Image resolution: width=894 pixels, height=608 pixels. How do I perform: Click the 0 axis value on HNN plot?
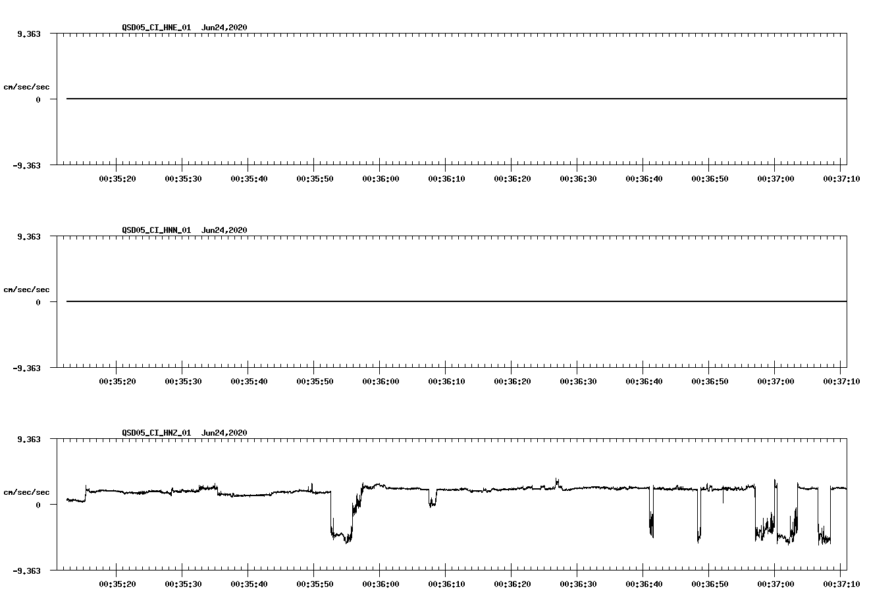(x=38, y=302)
